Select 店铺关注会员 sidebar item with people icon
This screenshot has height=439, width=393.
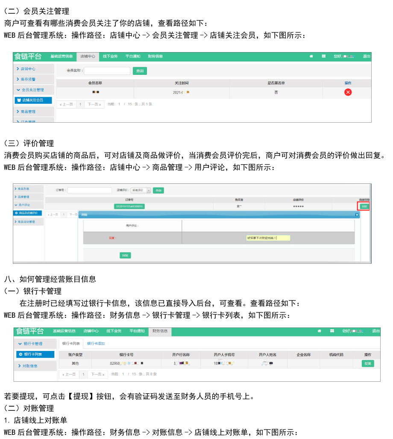[x=33, y=100]
